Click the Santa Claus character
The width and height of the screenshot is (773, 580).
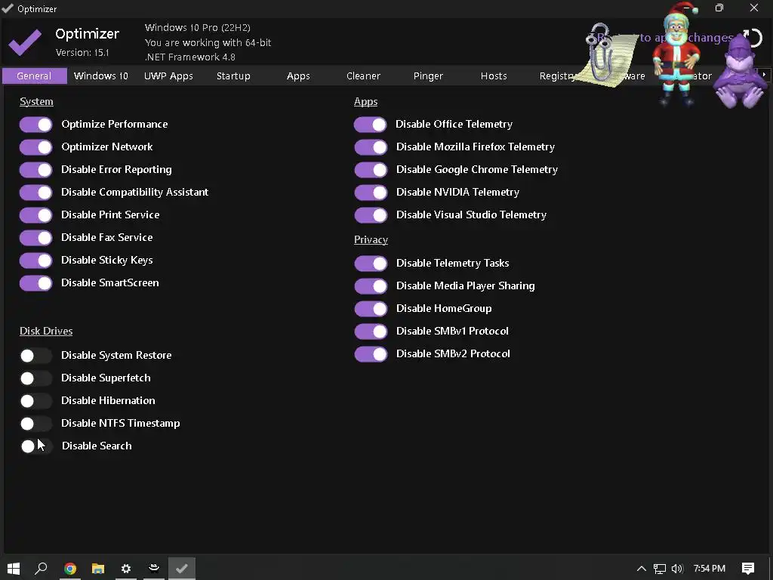click(x=676, y=54)
